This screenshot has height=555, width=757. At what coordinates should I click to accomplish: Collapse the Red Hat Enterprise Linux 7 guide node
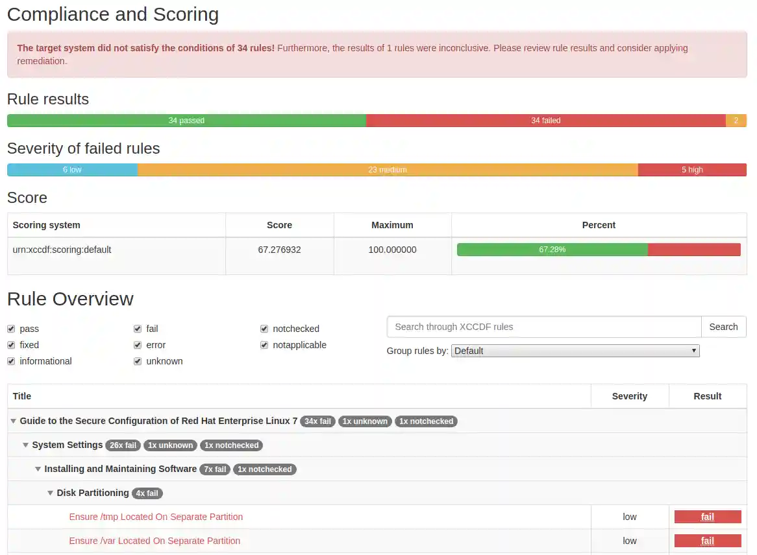point(13,420)
